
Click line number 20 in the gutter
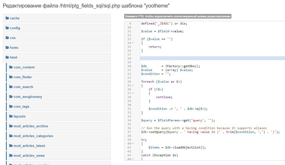pyautogui.click(x=129, y=66)
